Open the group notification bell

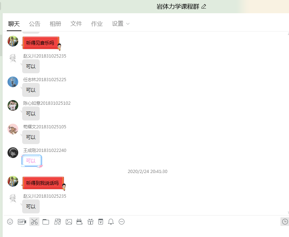[111, 222]
